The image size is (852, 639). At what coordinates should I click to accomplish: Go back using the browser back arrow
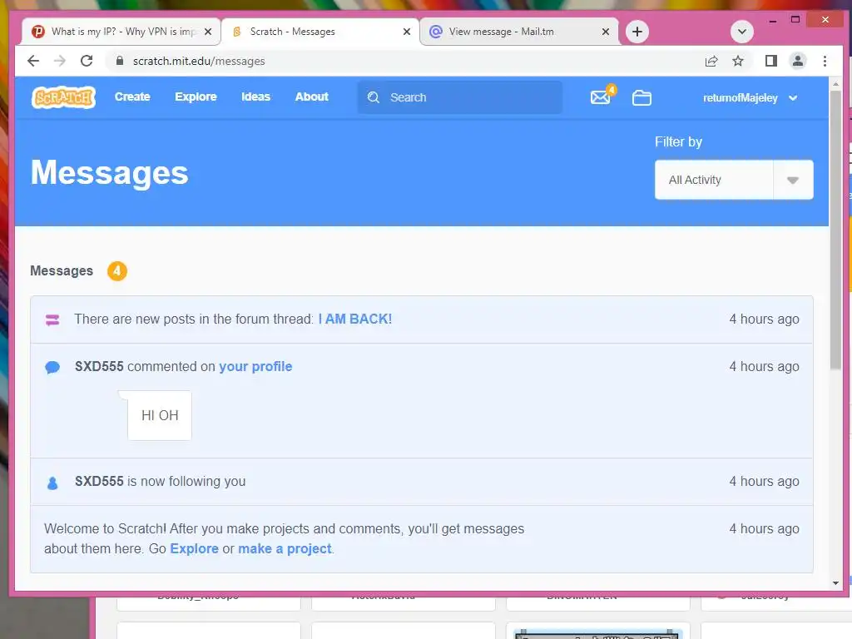[x=33, y=61]
